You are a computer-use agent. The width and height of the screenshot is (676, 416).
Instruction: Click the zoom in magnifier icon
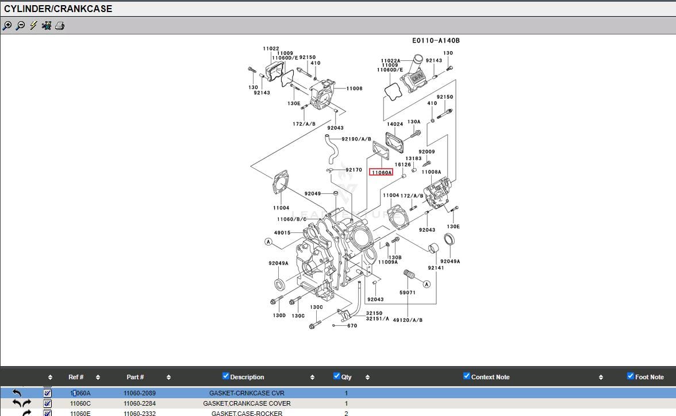pyautogui.click(x=7, y=26)
